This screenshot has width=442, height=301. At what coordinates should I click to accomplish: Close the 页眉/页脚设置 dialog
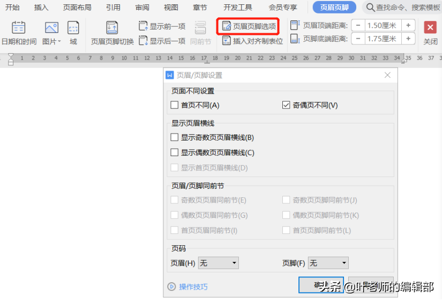pos(387,75)
